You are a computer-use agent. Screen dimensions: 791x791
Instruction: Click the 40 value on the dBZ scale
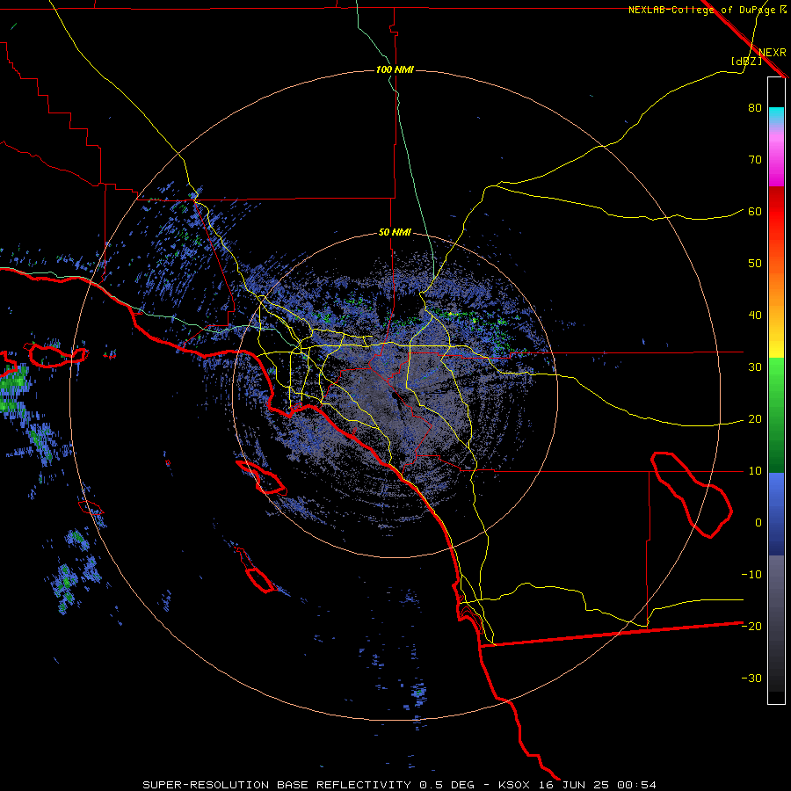pyautogui.click(x=755, y=316)
